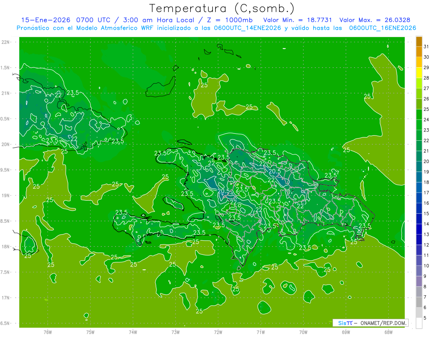Pick the green colorbar segment between 23 and 24
This screenshot has height=337, width=436.
[x=419, y=125]
